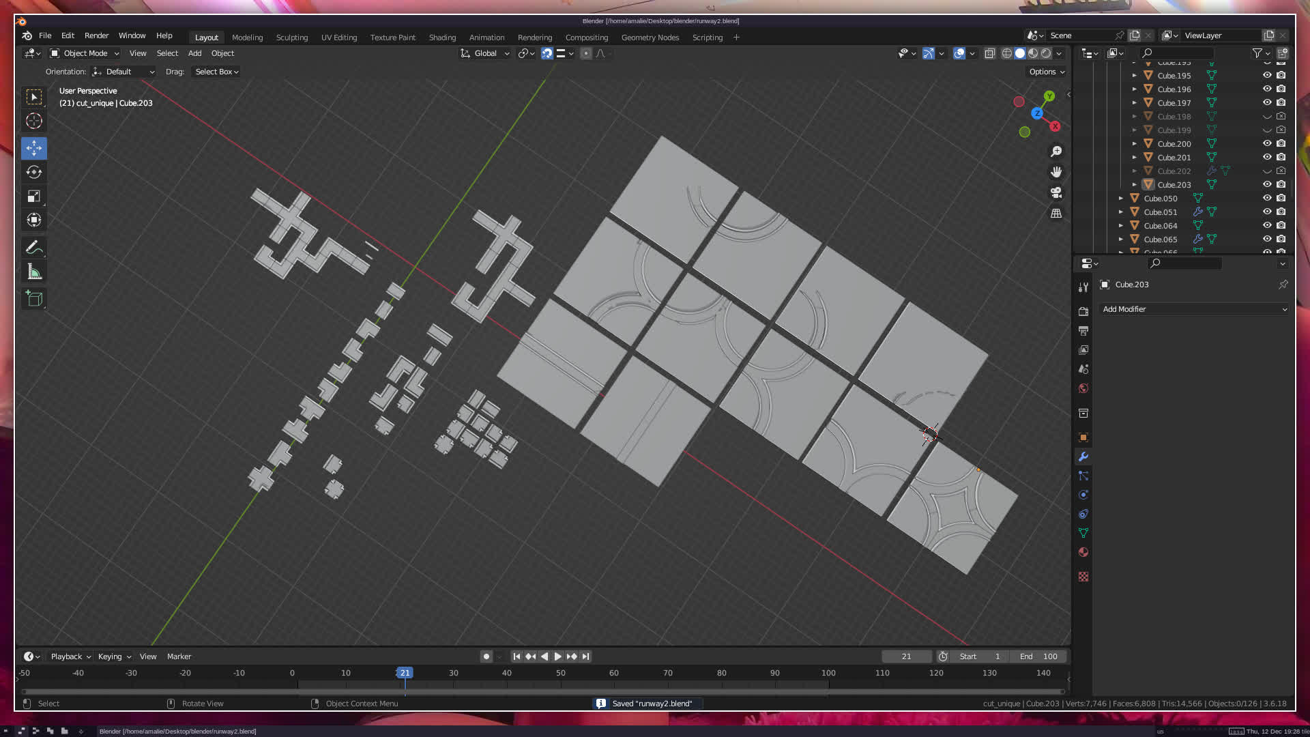Click the Add Cube tool
The width and height of the screenshot is (1310, 737).
(34, 299)
